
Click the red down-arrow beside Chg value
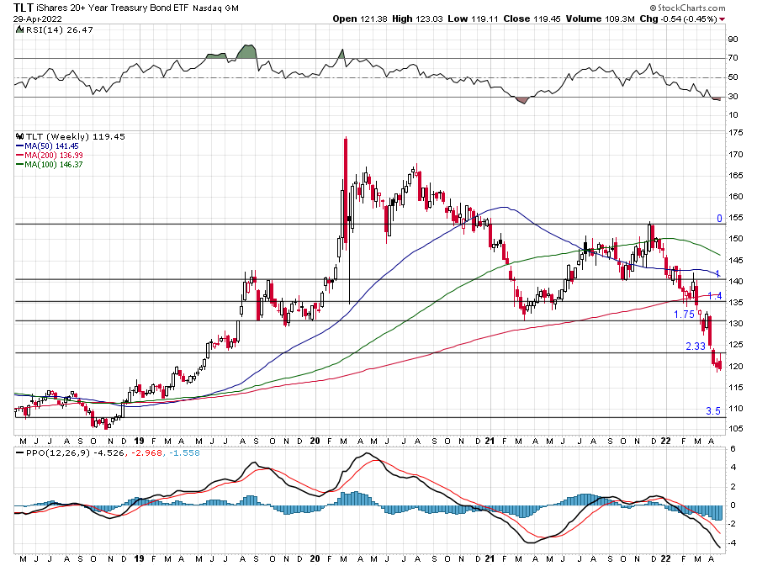coord(722,19)
